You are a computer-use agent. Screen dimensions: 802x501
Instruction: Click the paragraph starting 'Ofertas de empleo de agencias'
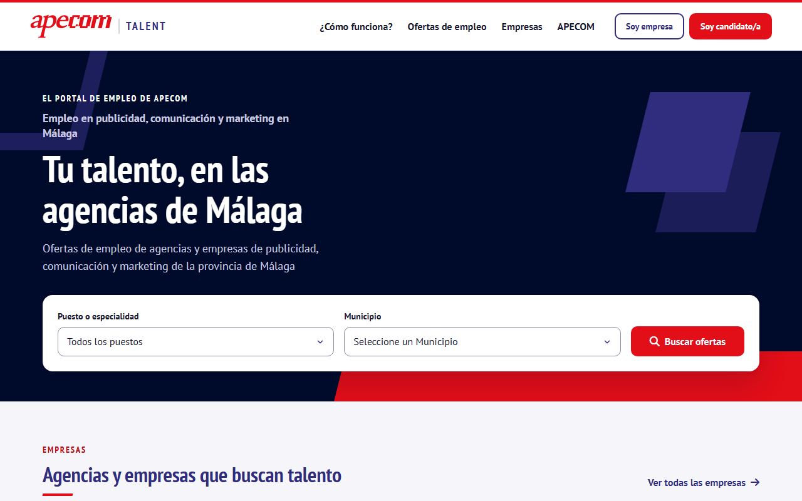click(180, 257)
